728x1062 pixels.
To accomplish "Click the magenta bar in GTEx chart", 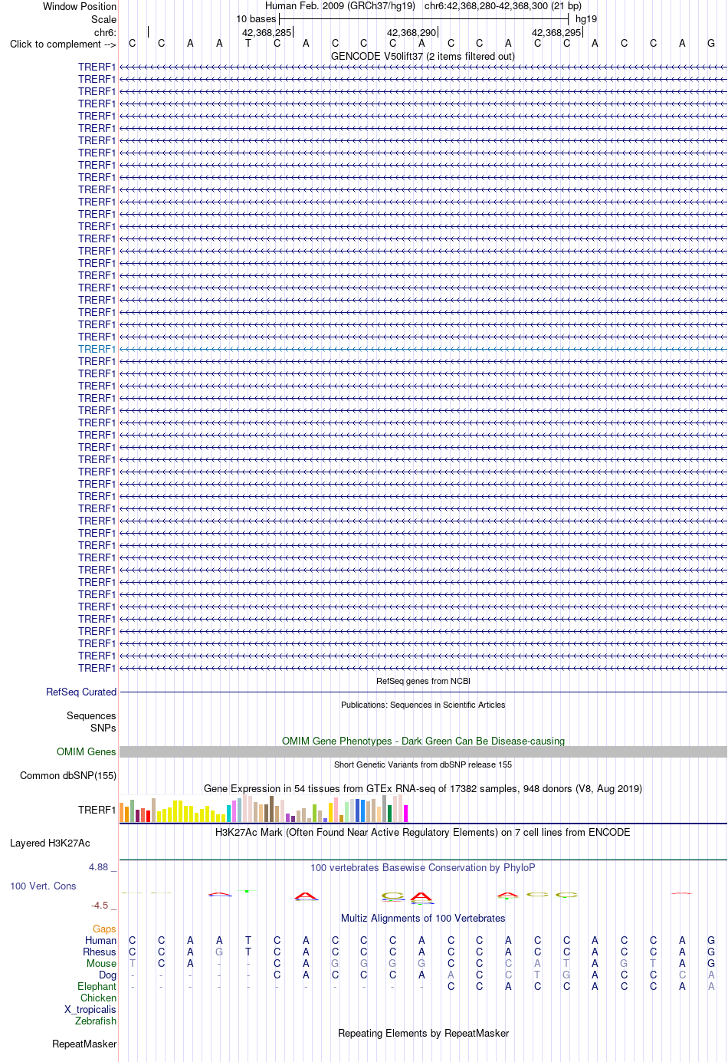I will click(406, 814).
